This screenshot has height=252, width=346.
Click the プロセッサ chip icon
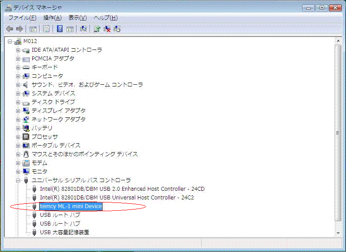click(x=26, y=137)
